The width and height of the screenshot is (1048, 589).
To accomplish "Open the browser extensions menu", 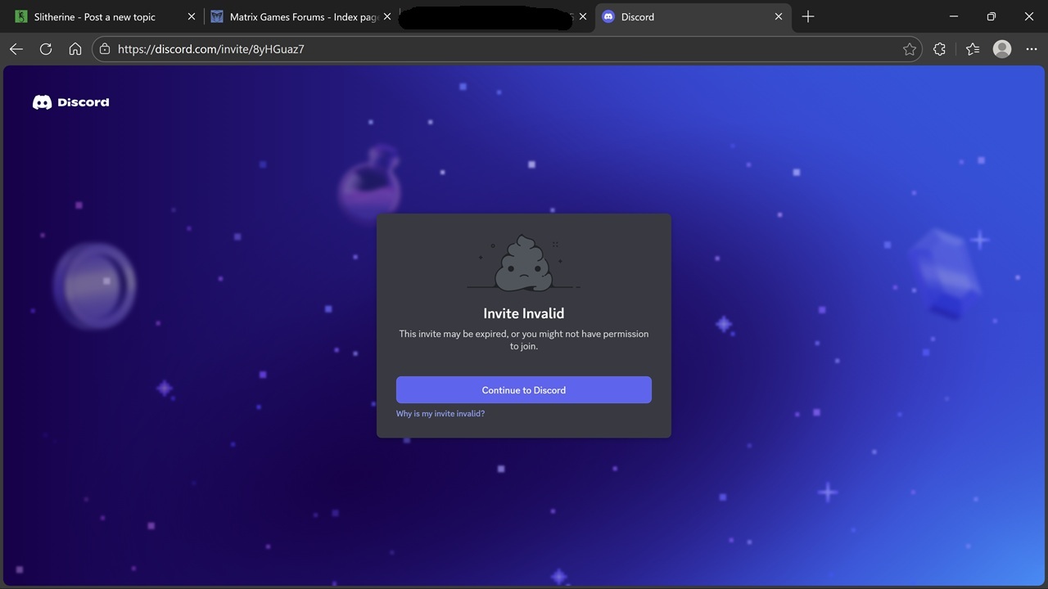I will pos(939,49).
